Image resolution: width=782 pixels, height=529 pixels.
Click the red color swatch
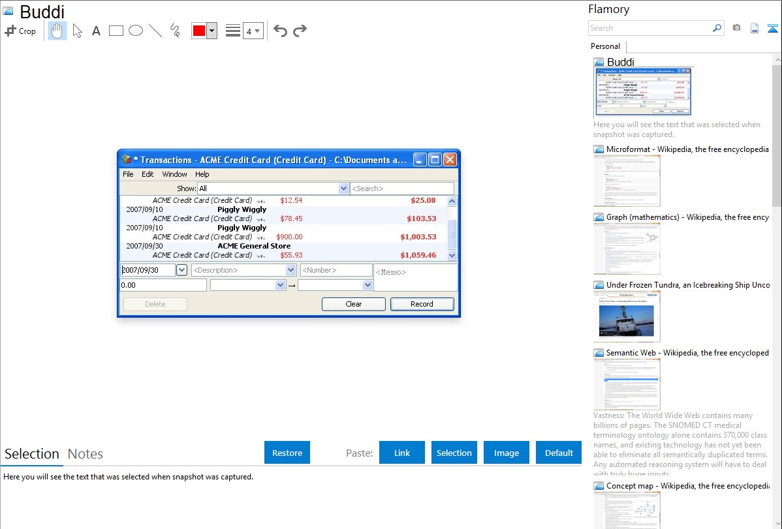(199, 31)
